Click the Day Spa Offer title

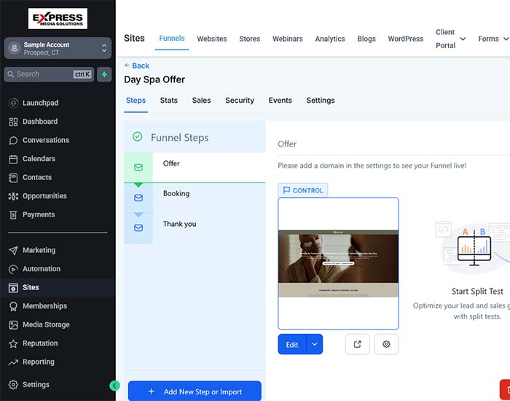[x=154, y=79]
